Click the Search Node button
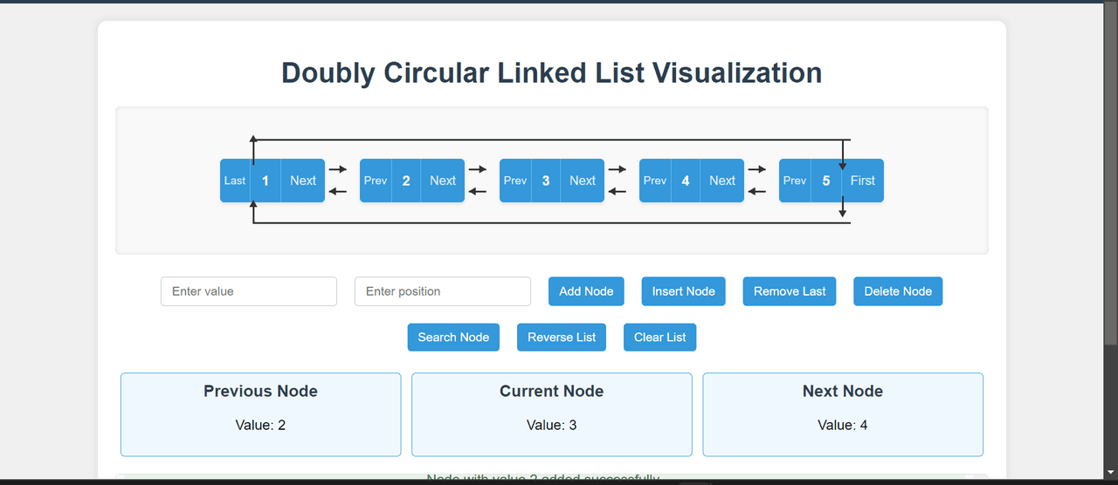 click(x=453, y=338)
